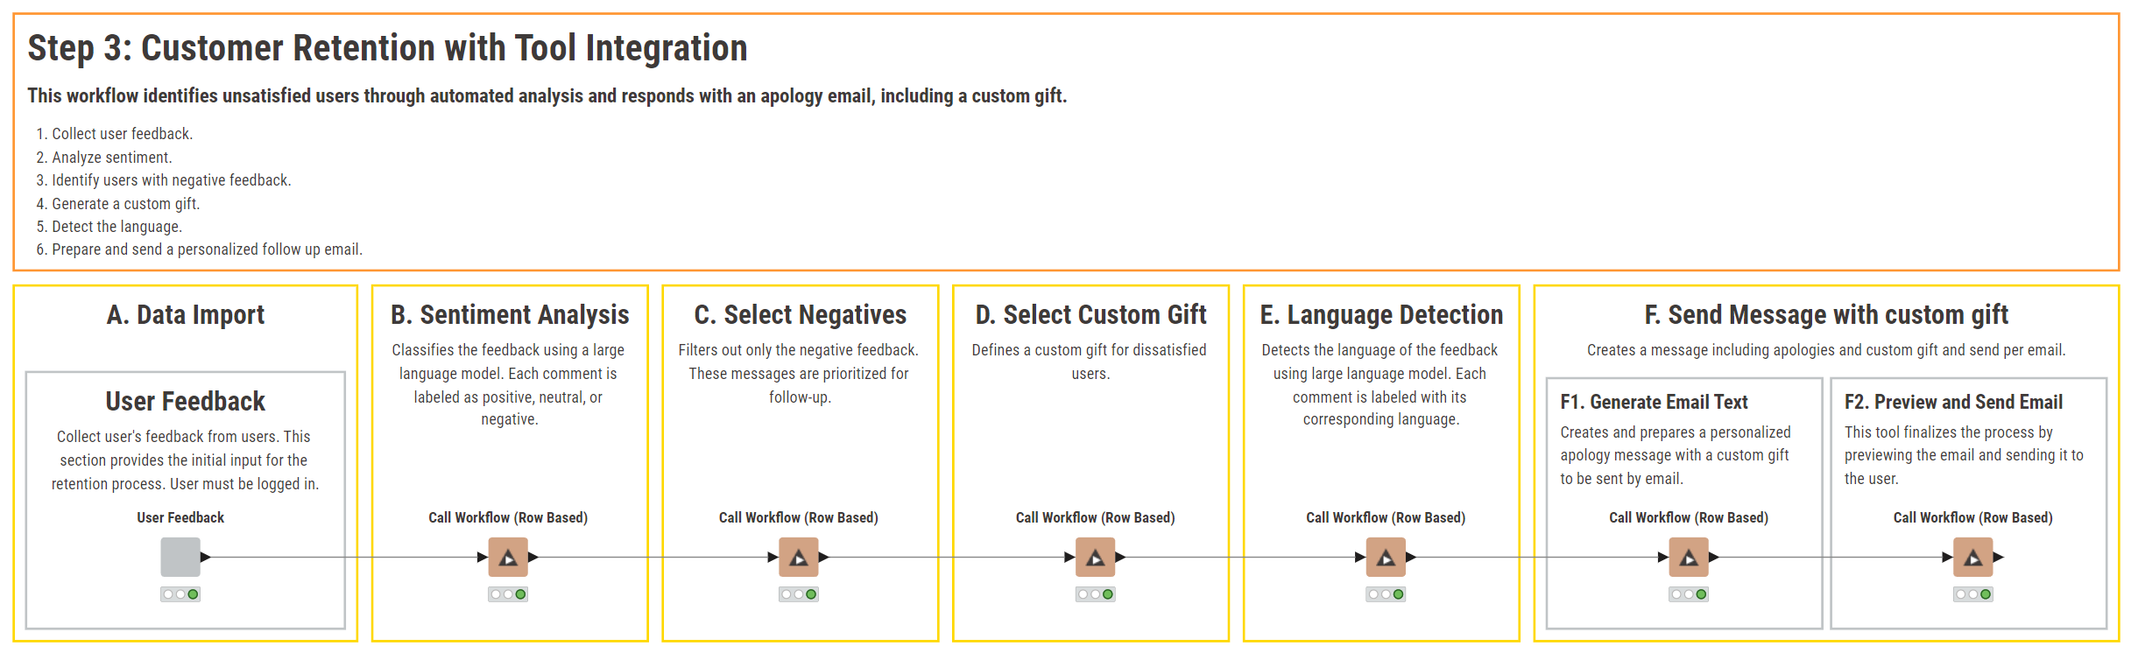Select the Select Custom Gift Call Workflow node
2131x653 pixels.
coord(1095,557)
